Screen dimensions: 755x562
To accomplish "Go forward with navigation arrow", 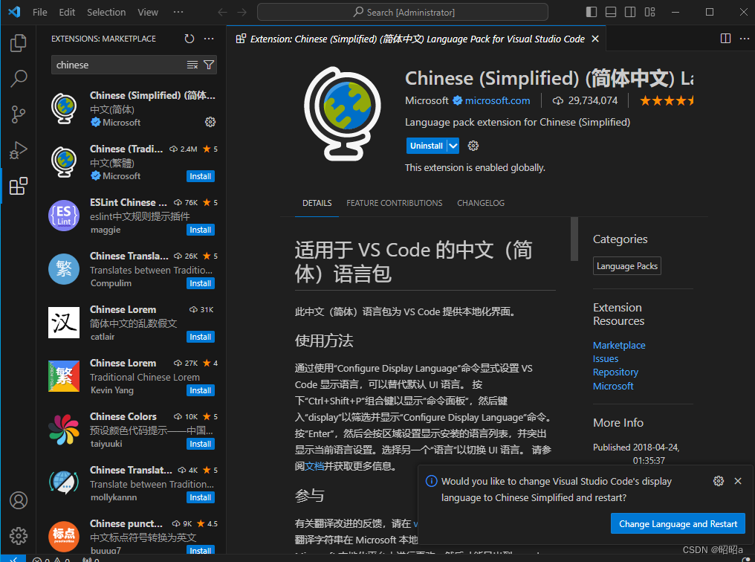I will point(242,12).
